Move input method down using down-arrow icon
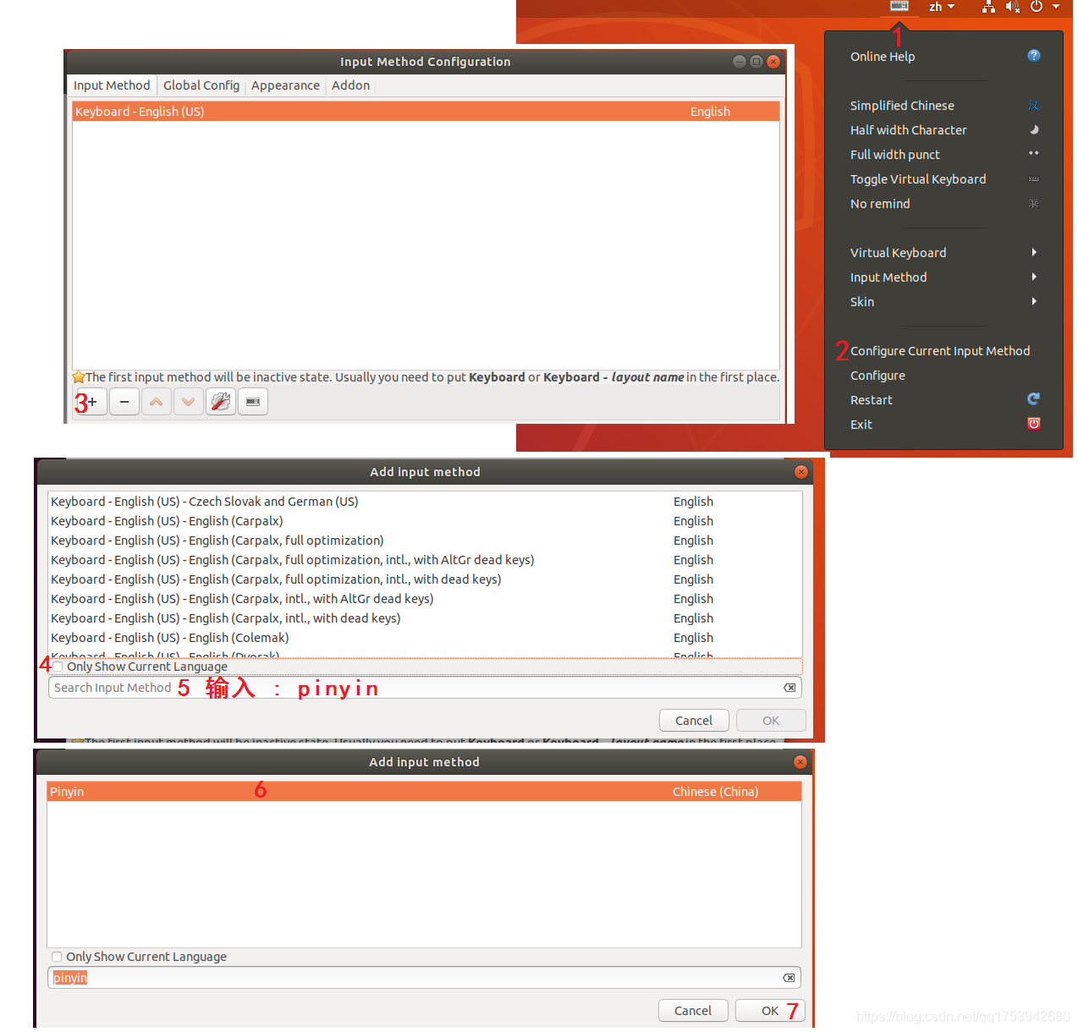Image resolution: width=1078 pixels, height=1032 pixels. (188, 401)
